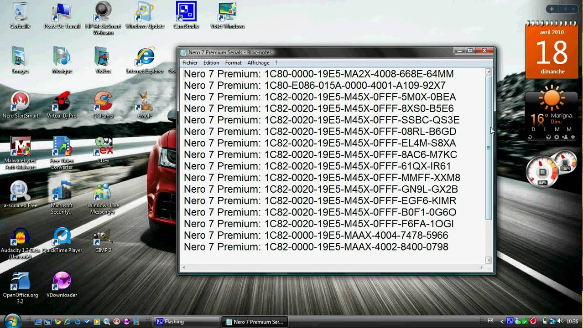Click serial line ending 8400-0798

316,247
